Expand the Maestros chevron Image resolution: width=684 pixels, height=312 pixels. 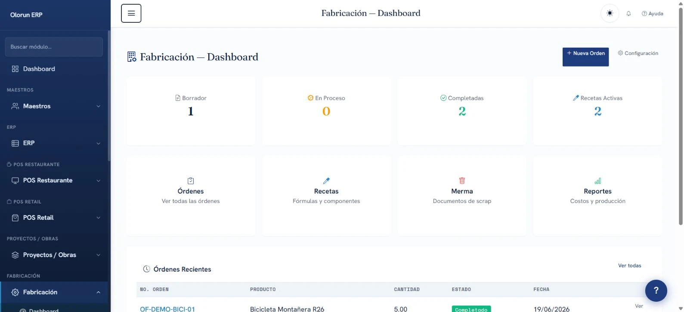point(98,106)
